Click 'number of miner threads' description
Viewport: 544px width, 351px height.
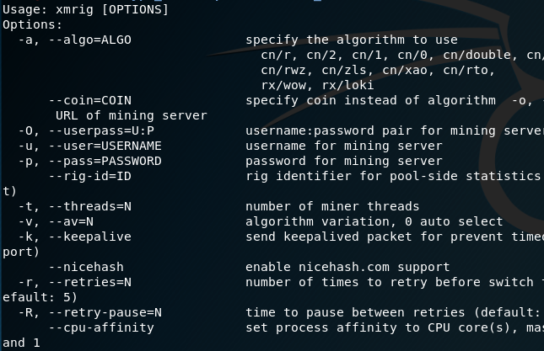(332, 206)
